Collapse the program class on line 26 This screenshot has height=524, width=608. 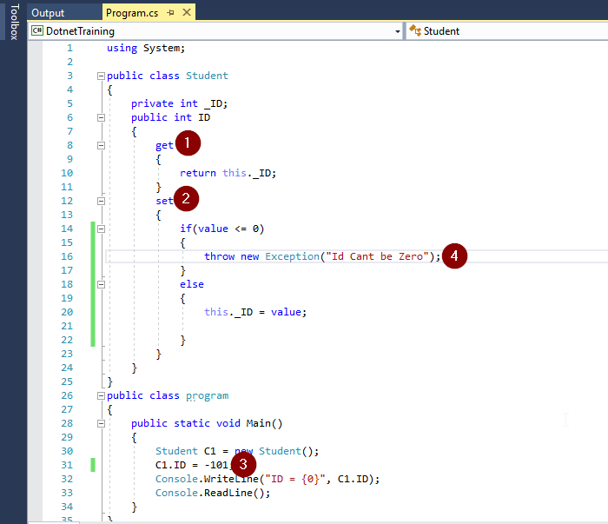(x=101, y=395)
